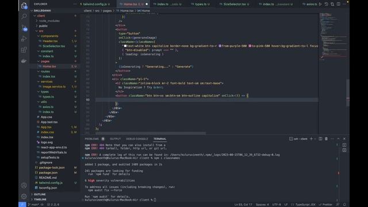Open image.service.ts in the explorer
The image size is (368, 207).
click(54, 87)
